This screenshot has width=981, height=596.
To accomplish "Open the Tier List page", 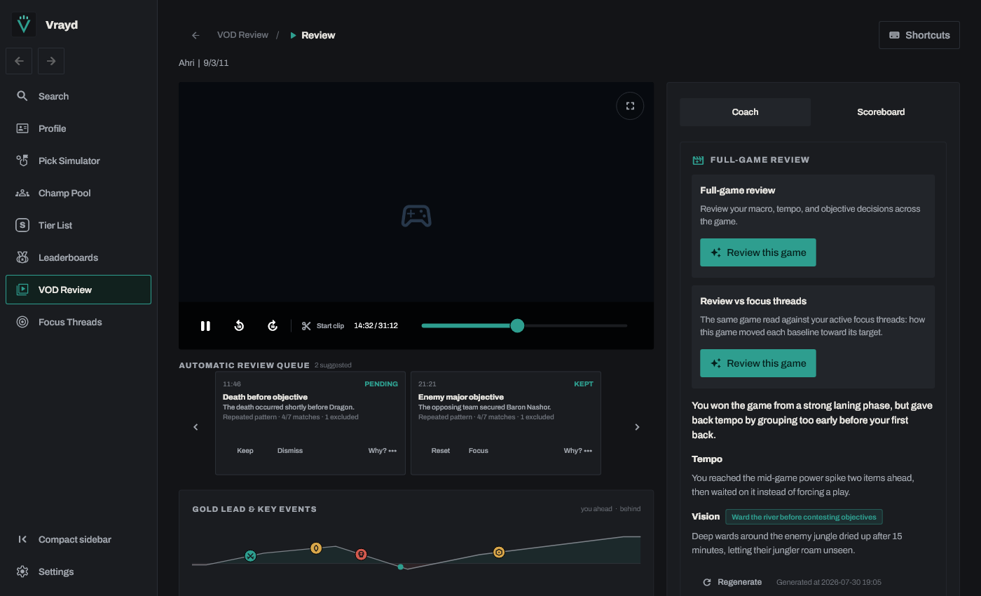I will click(x=78, y=225).
